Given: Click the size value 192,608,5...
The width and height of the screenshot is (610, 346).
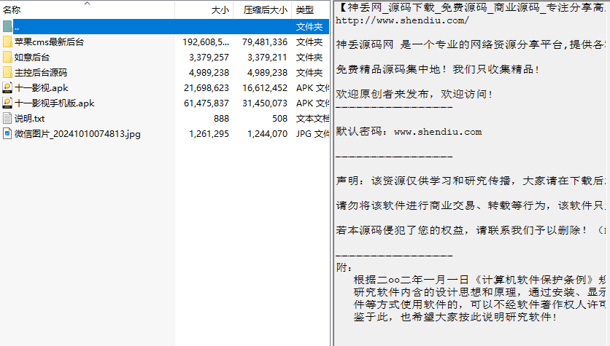Looking at the screenshot, I should click(206, 42).
